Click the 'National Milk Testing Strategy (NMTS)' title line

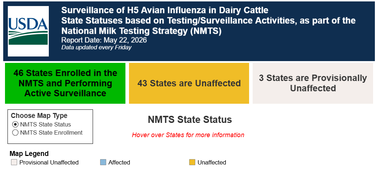pos(141,31)
